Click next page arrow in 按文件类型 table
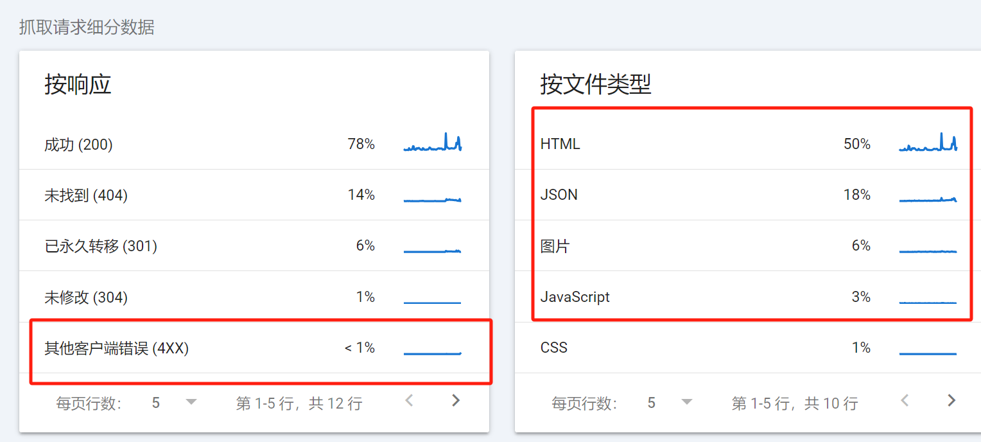 [x=951, y=400]
